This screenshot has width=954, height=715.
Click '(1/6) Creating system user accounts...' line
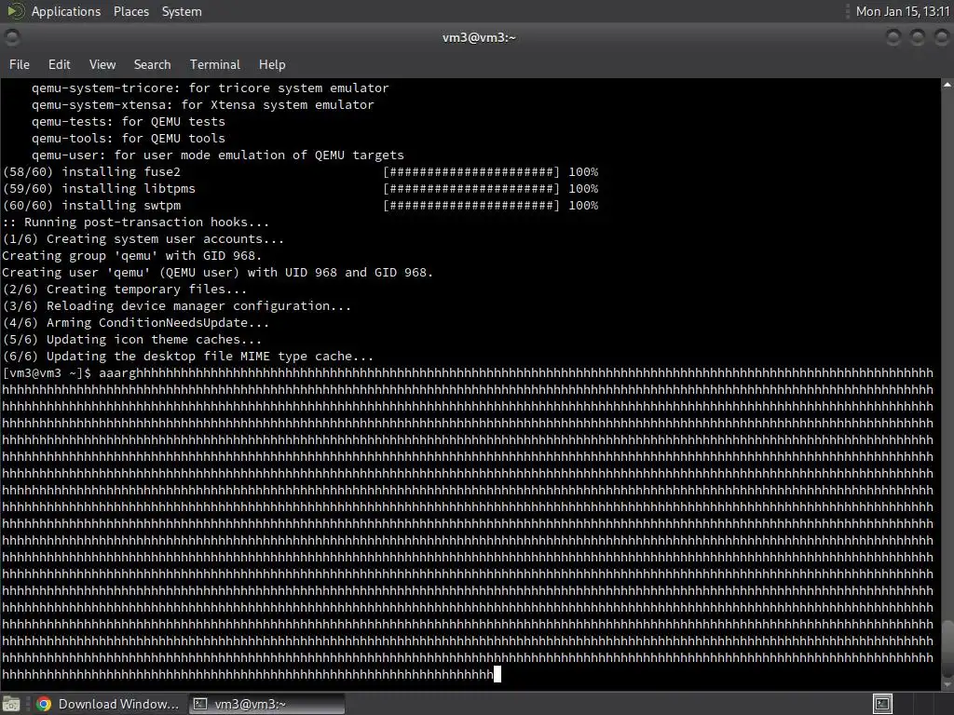(x=143, y=239)
